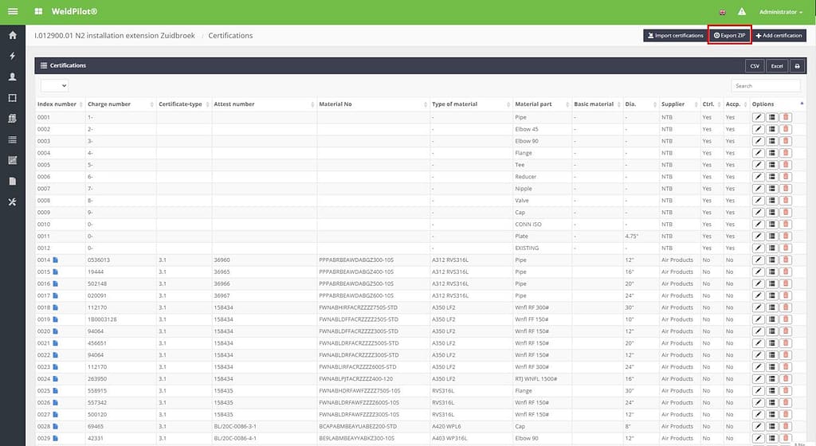
Task: Click the home icon in the sidebar
Action: (x=12, y=36)
